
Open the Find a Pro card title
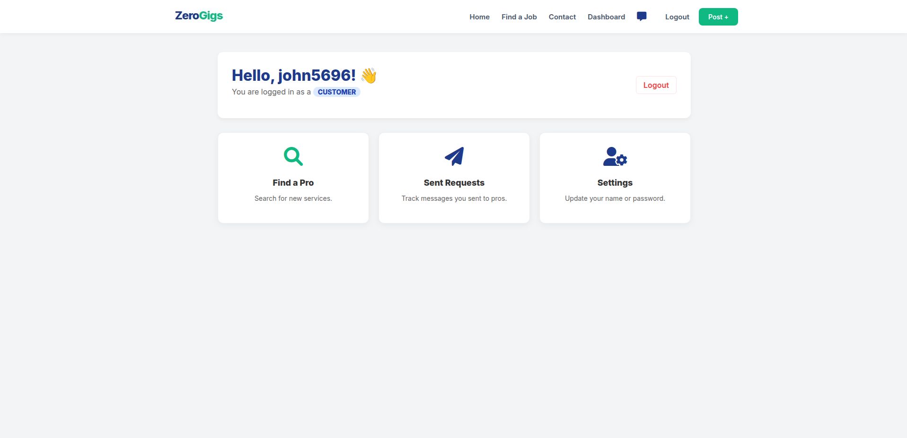point(293,183)
